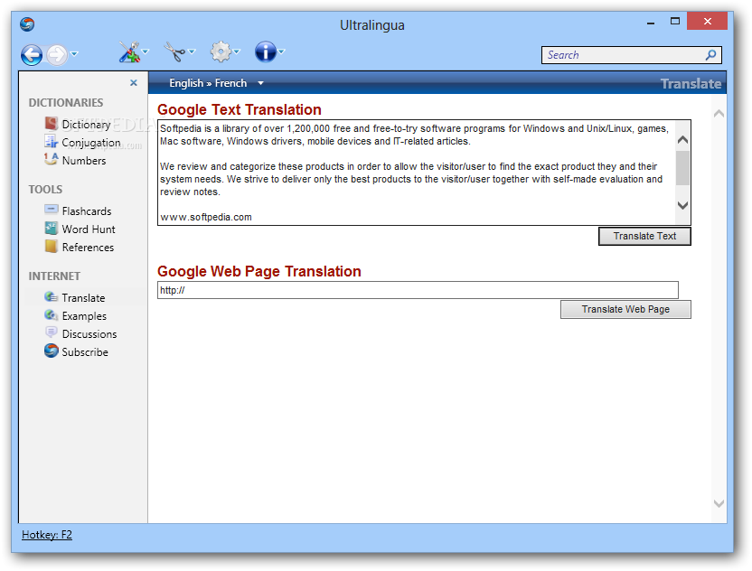The image size is (752, 571).
Task: Open the navigation history dropdown arrow
Action: (x=74, y=53)
